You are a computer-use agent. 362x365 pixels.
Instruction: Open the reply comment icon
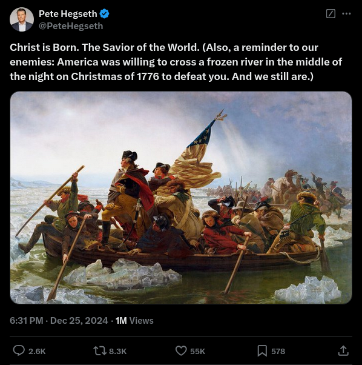(19, 350)
